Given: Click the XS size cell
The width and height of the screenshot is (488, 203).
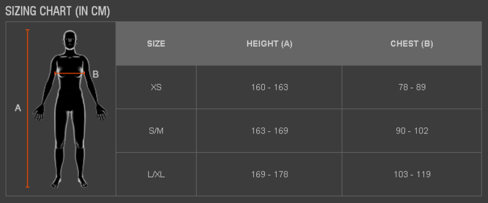Looking at the screenshot, I should 156,87.
